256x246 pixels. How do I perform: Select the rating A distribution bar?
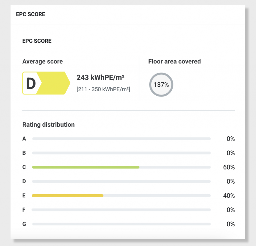[x=121, y=139]
